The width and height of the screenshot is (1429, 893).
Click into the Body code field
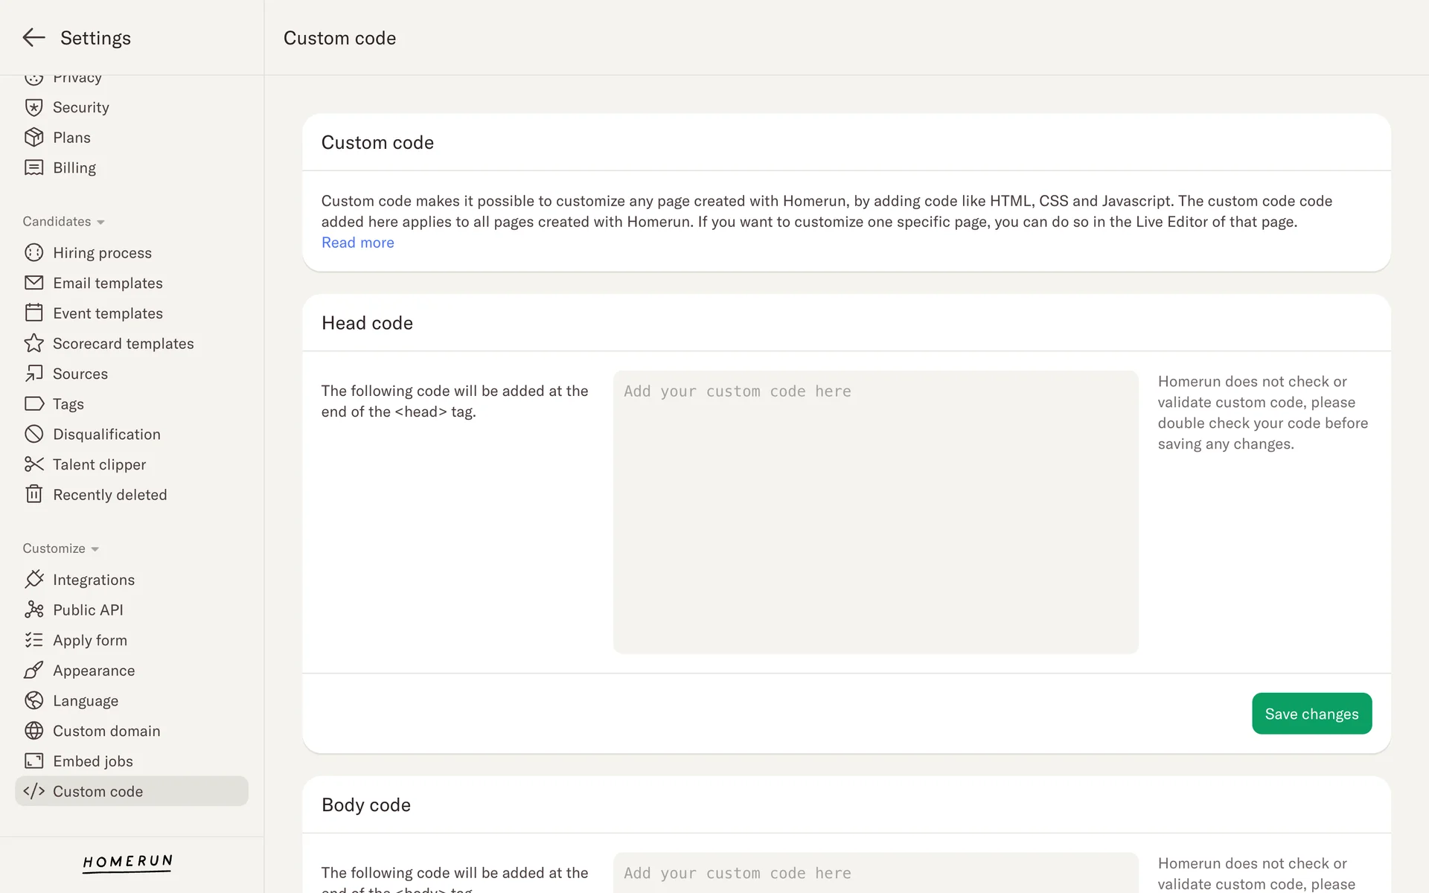[x=875, y=874]
